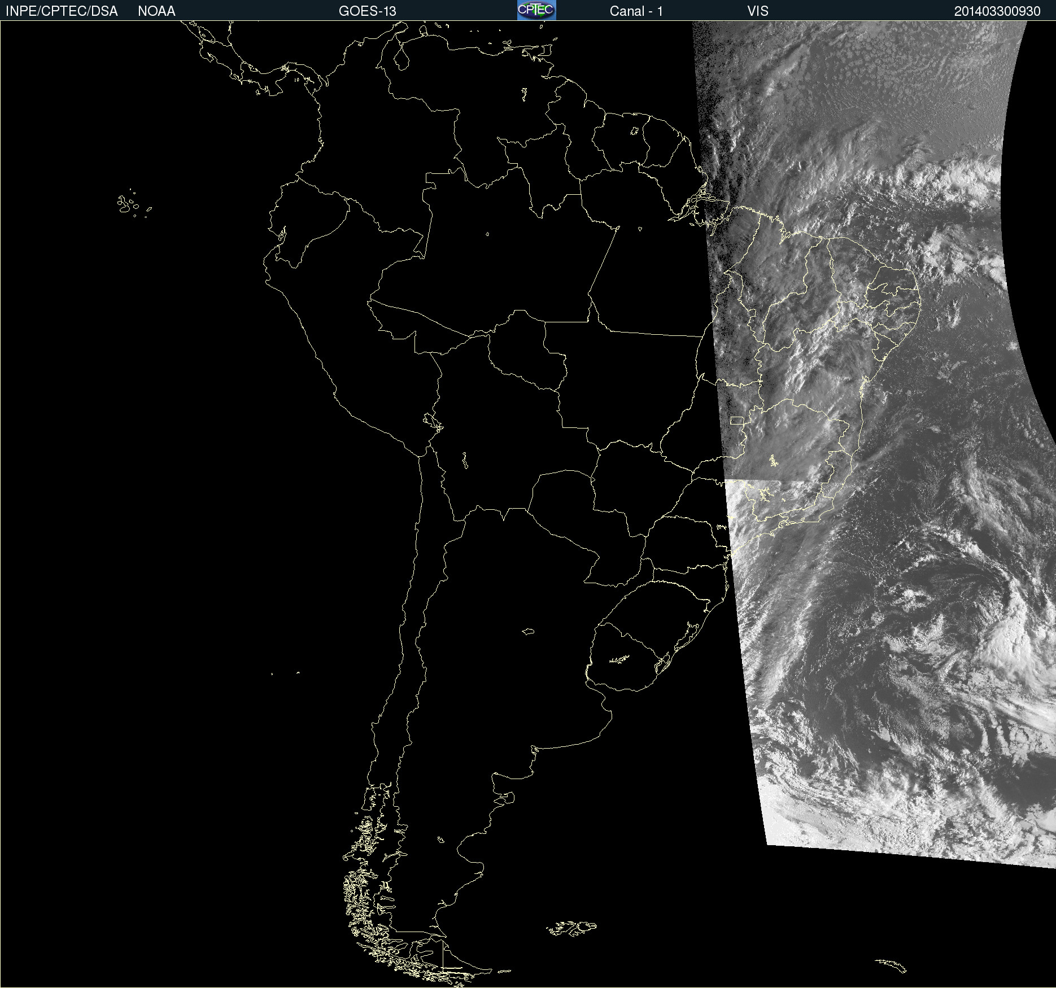1056x988 pixels.
Task: Click the Canal - 1 label
Action: tap(636, 11)
